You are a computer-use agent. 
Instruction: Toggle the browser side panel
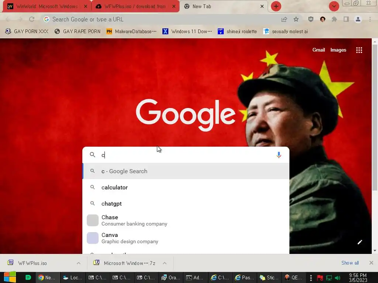coord(346,19)
